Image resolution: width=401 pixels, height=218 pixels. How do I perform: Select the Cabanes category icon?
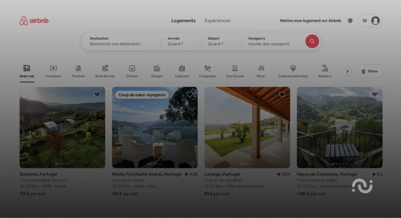tap(182, 68)
